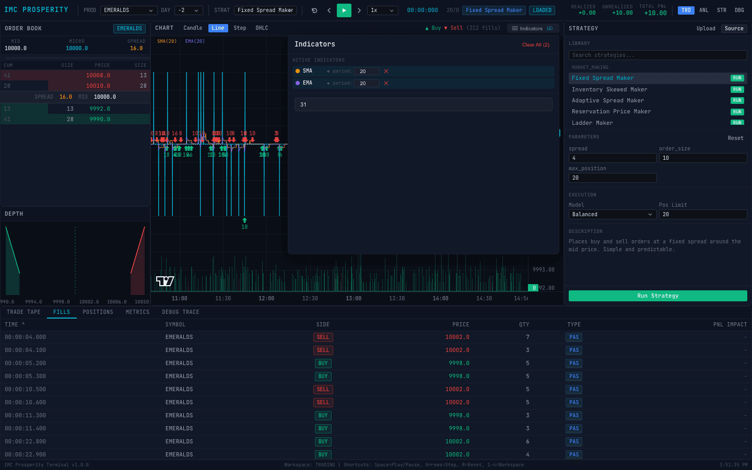Image resolution: width=752 pixels, height=470 pixels.
Task: Step forward with the right chevron
Action: point(359,10)
